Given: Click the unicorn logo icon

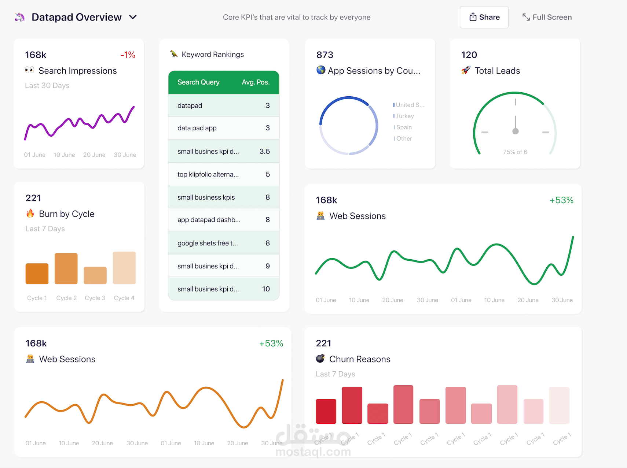Looking at the screenshot, I should [20, 17].
